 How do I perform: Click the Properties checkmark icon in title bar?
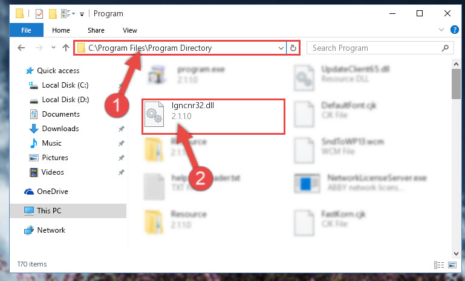point(39,14)
